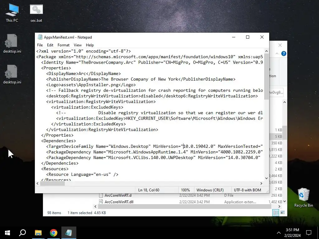Open File Explorer help icon

283,54
